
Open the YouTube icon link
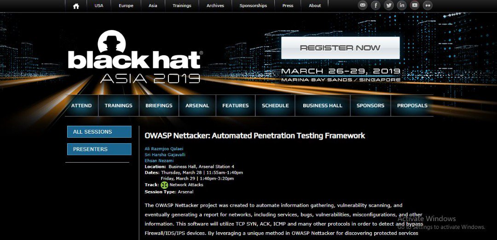(415, 5)
